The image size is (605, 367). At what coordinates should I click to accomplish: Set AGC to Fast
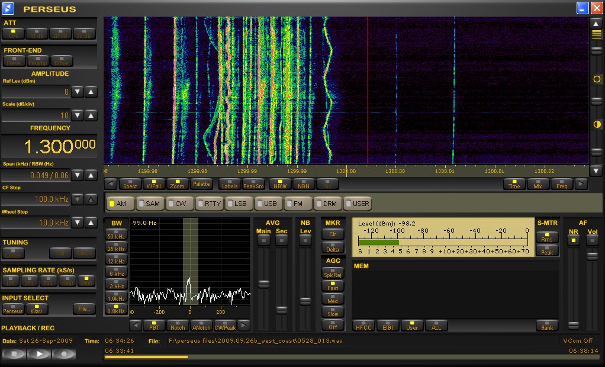(333, 286)
